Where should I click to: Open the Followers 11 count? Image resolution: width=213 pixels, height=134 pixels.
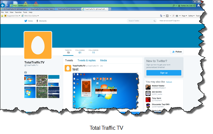93,52
